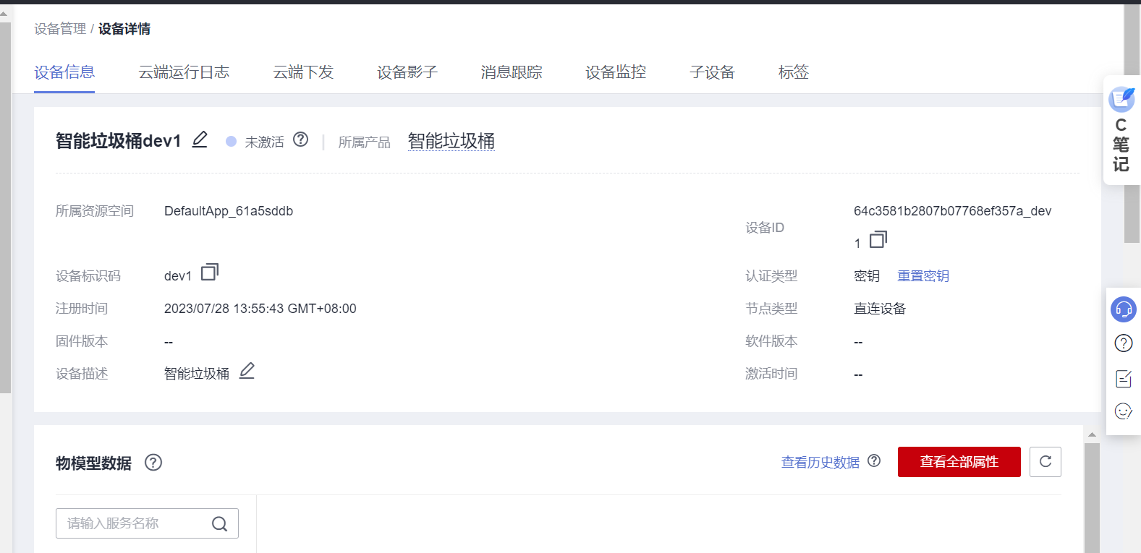Open the help question mark in side panel
This screenshot has width=1141, height=553.
coord(1124,343)
